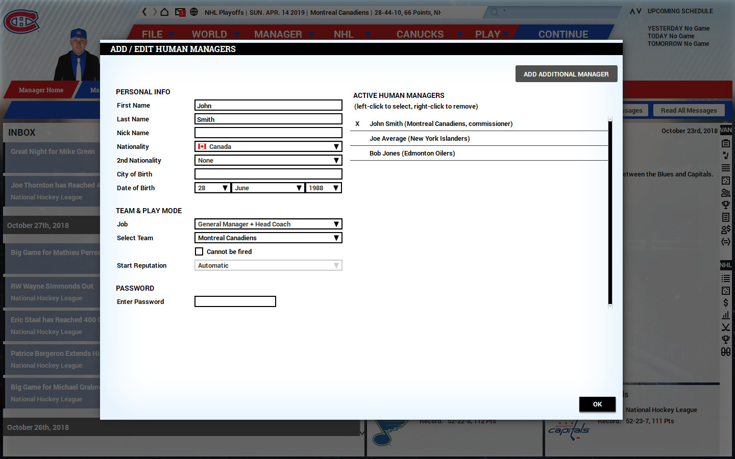The width and height of the screenshot is (735, 459).
Task: Check the Cannot be fired checkbox
Action: pos(199,251)
